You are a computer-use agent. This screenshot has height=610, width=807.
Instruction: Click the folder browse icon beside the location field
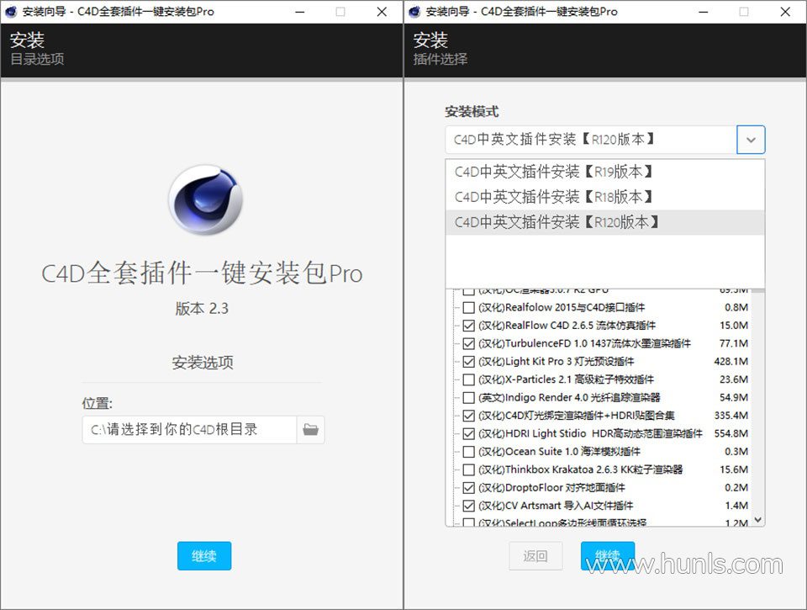point(310,429)
